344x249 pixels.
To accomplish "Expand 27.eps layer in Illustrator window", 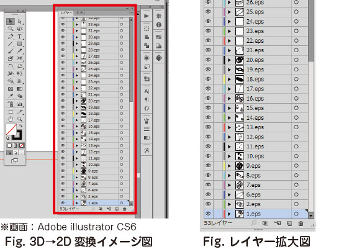I will [77, 56].
